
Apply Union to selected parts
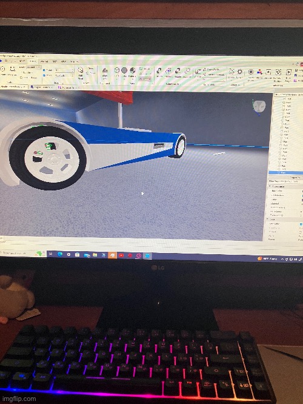(x=159, y=72)
